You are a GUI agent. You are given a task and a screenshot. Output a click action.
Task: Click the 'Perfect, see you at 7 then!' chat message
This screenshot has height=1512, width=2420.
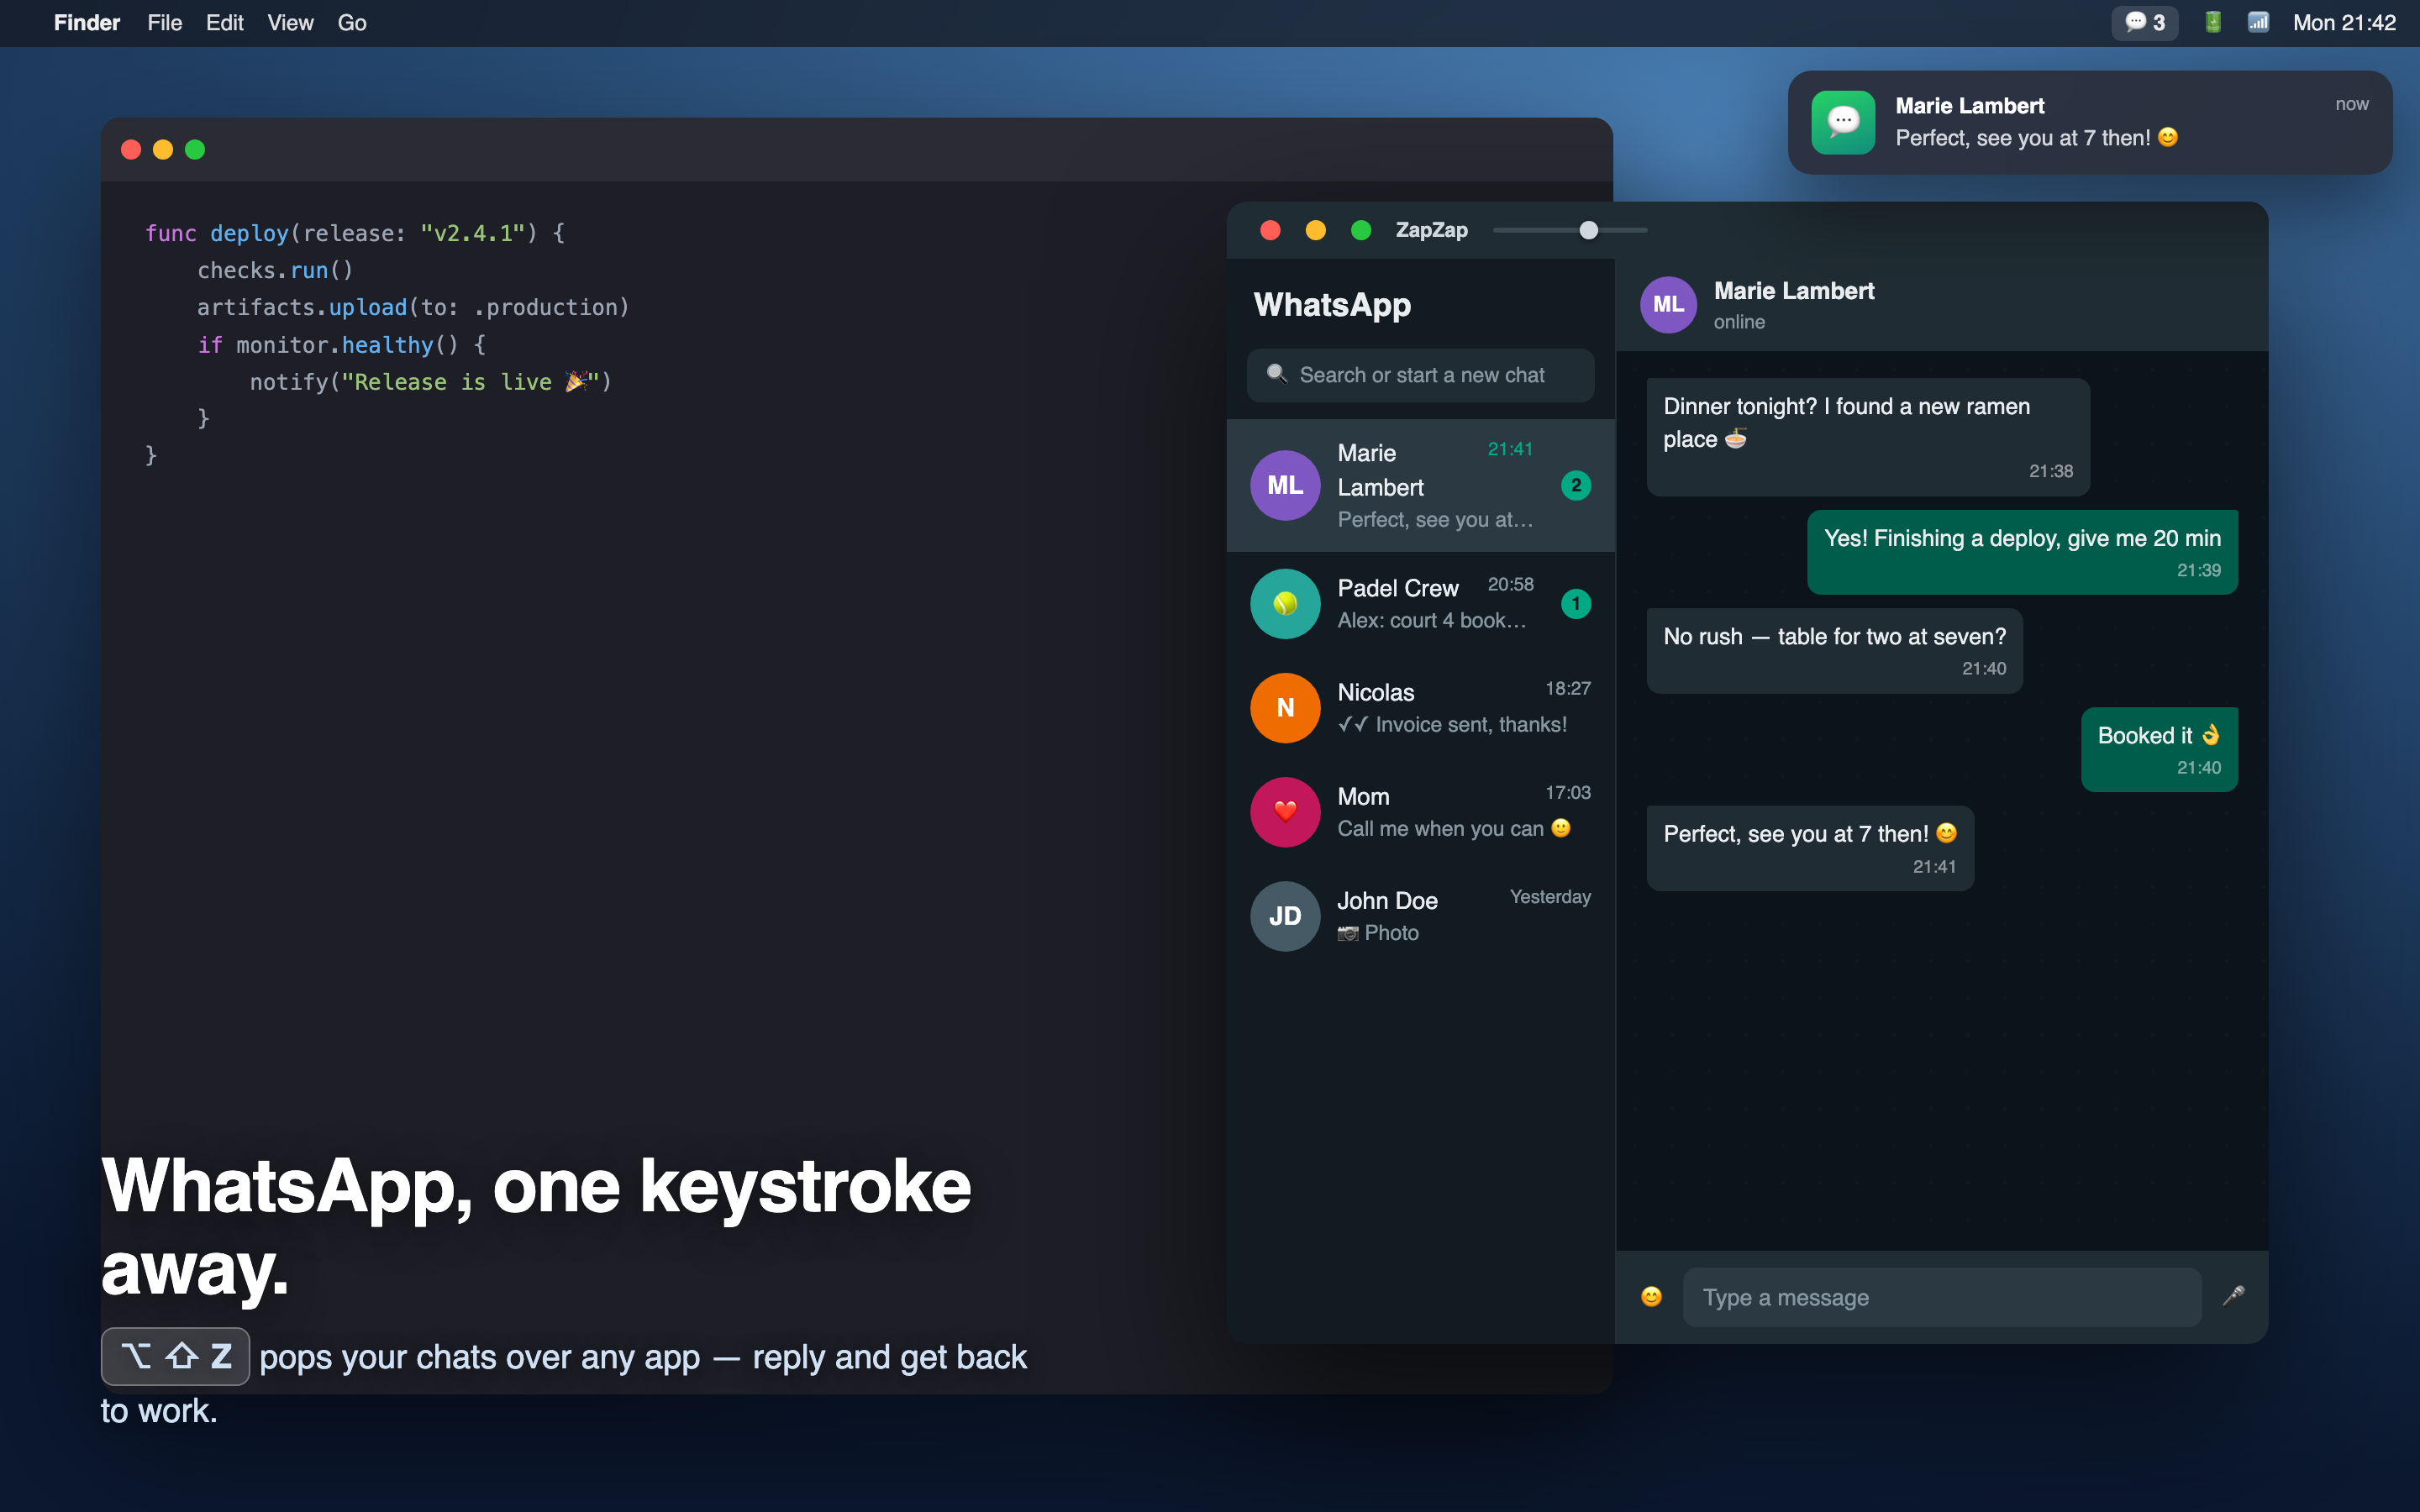coord(1810,848)
